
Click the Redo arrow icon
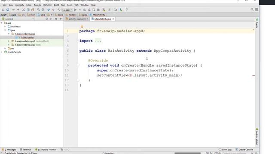click(18, 10)
